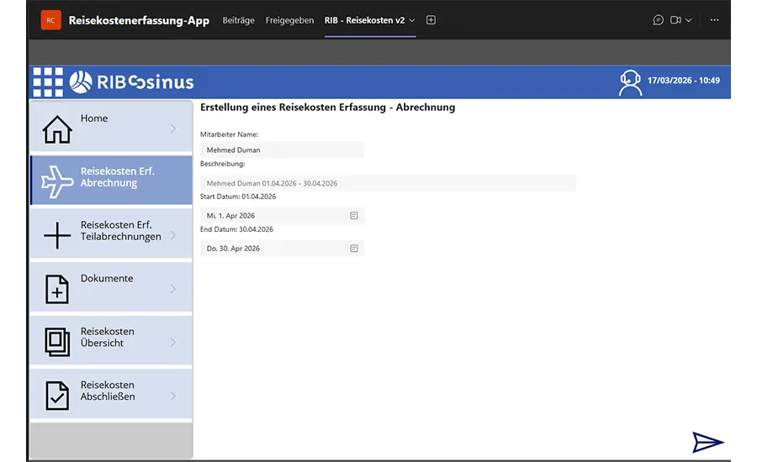Click the Reisekosten Übersicht copy icon
Viewport: 757px width, 462px height.
[x=57, y=342]
